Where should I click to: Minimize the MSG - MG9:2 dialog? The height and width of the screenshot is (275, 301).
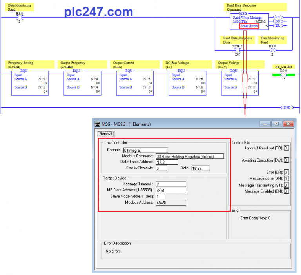tap(265, 124)
